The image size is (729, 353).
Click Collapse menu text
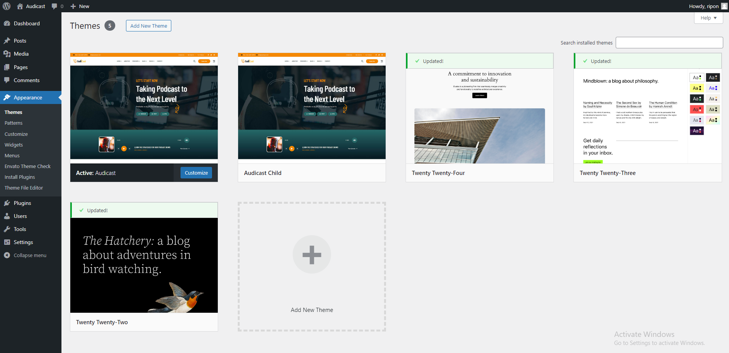click(x=30, y=255)
